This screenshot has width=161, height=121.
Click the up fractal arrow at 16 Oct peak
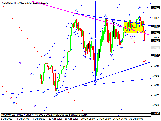pos(76,11)
